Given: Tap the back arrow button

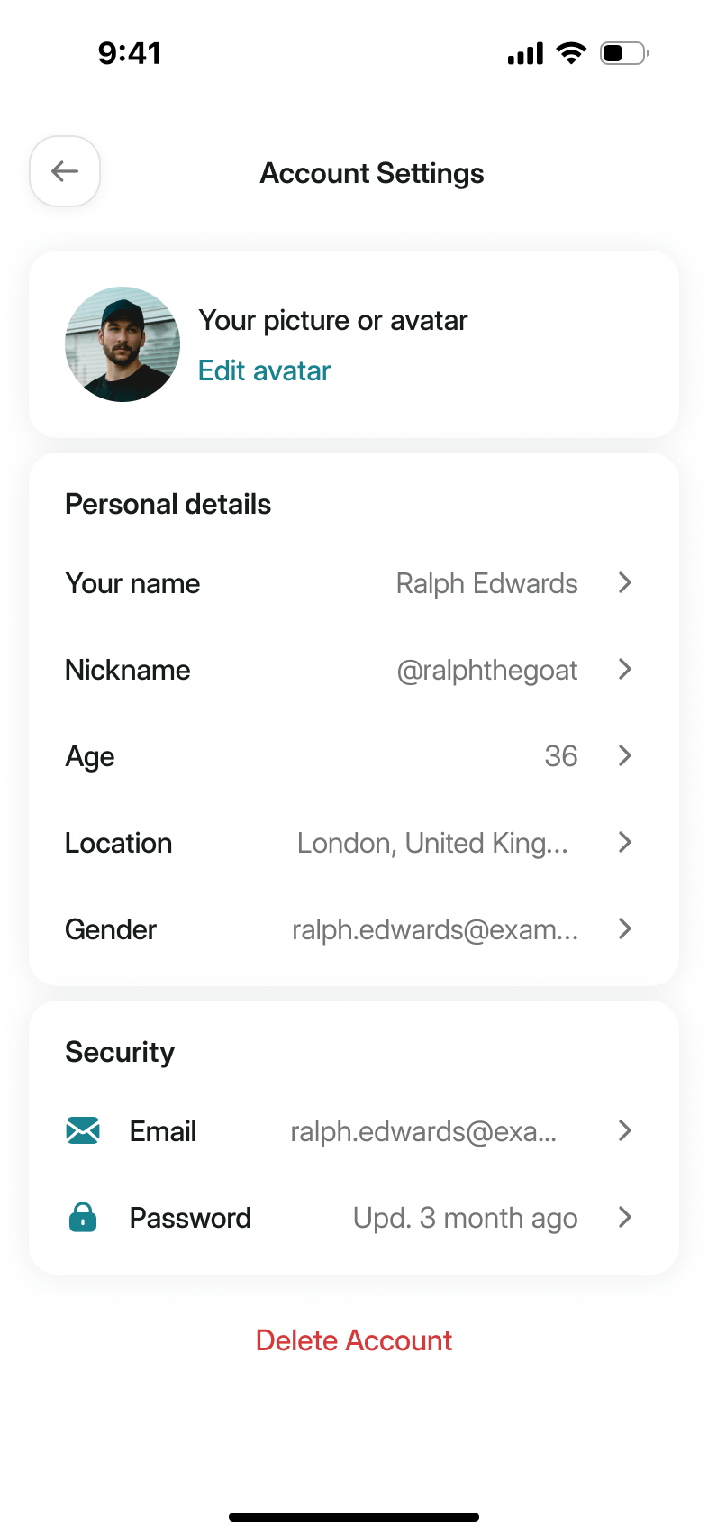Looking at the screenshot, I should pyautogui.click(x=65, y=171).
